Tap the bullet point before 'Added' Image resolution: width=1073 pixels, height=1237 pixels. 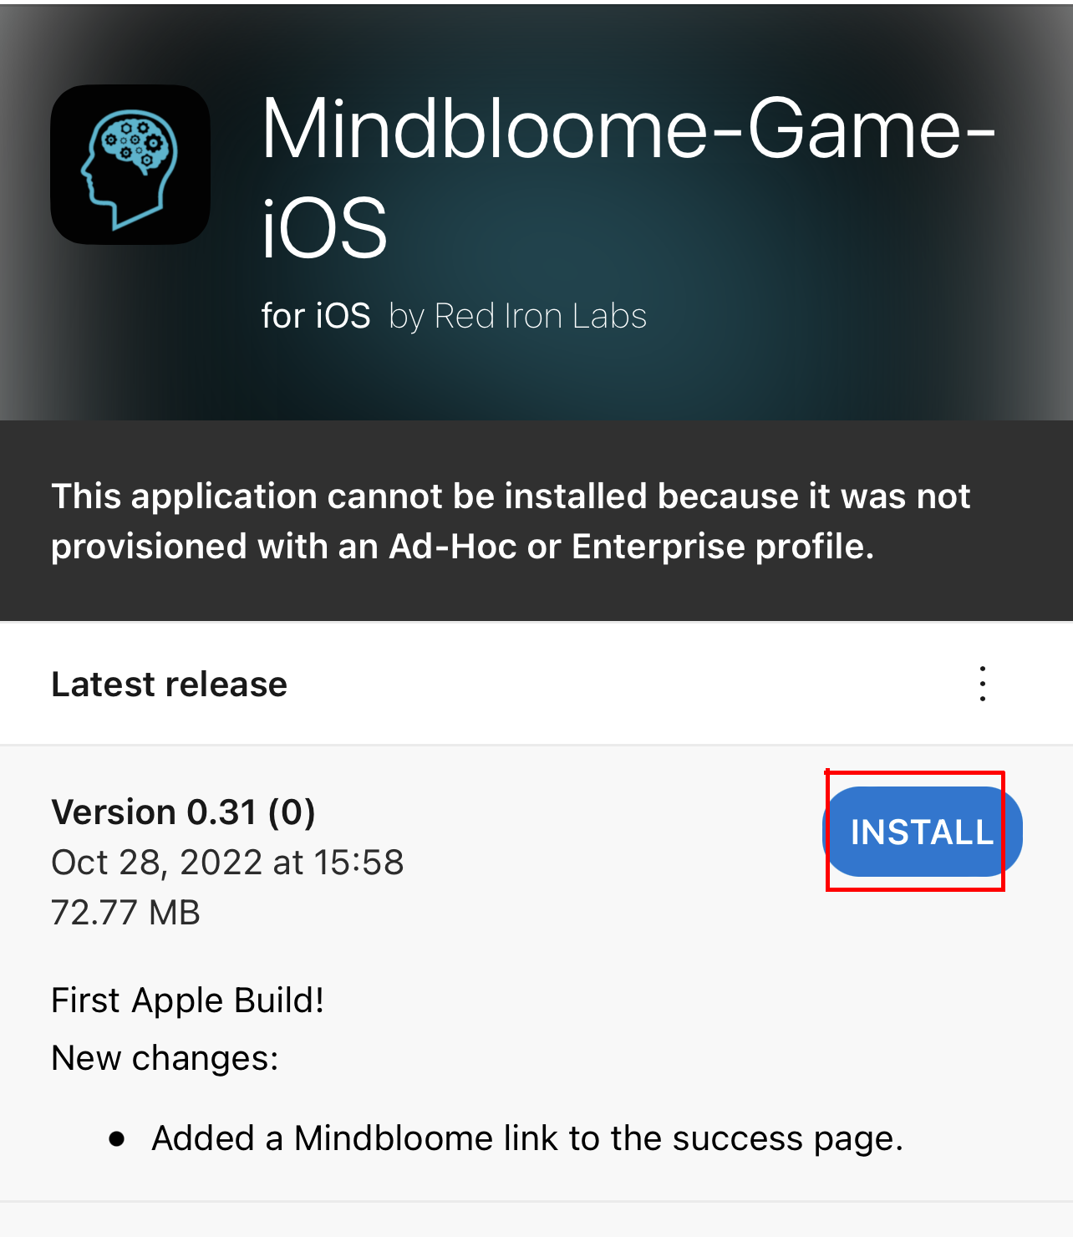[117, 1138]
